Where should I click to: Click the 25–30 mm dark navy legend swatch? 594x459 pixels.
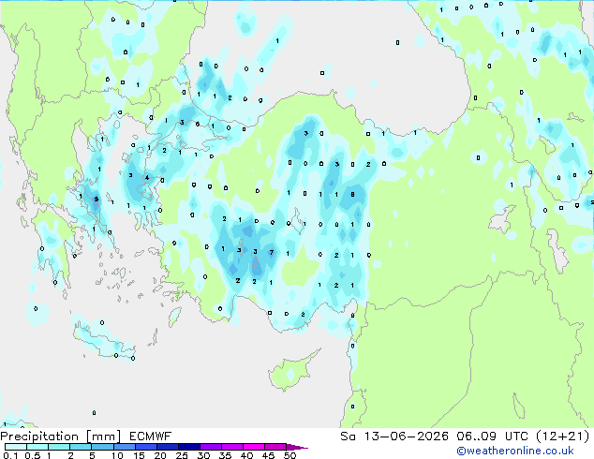[189, 447]
